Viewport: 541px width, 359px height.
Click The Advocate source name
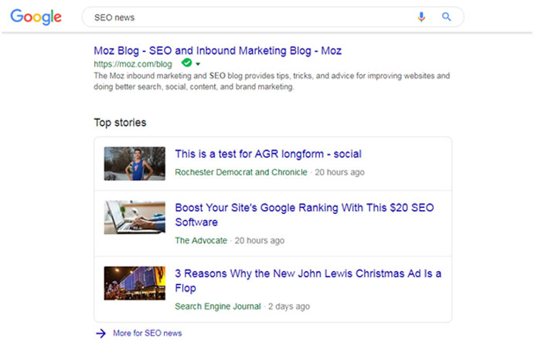click(201, 240)
